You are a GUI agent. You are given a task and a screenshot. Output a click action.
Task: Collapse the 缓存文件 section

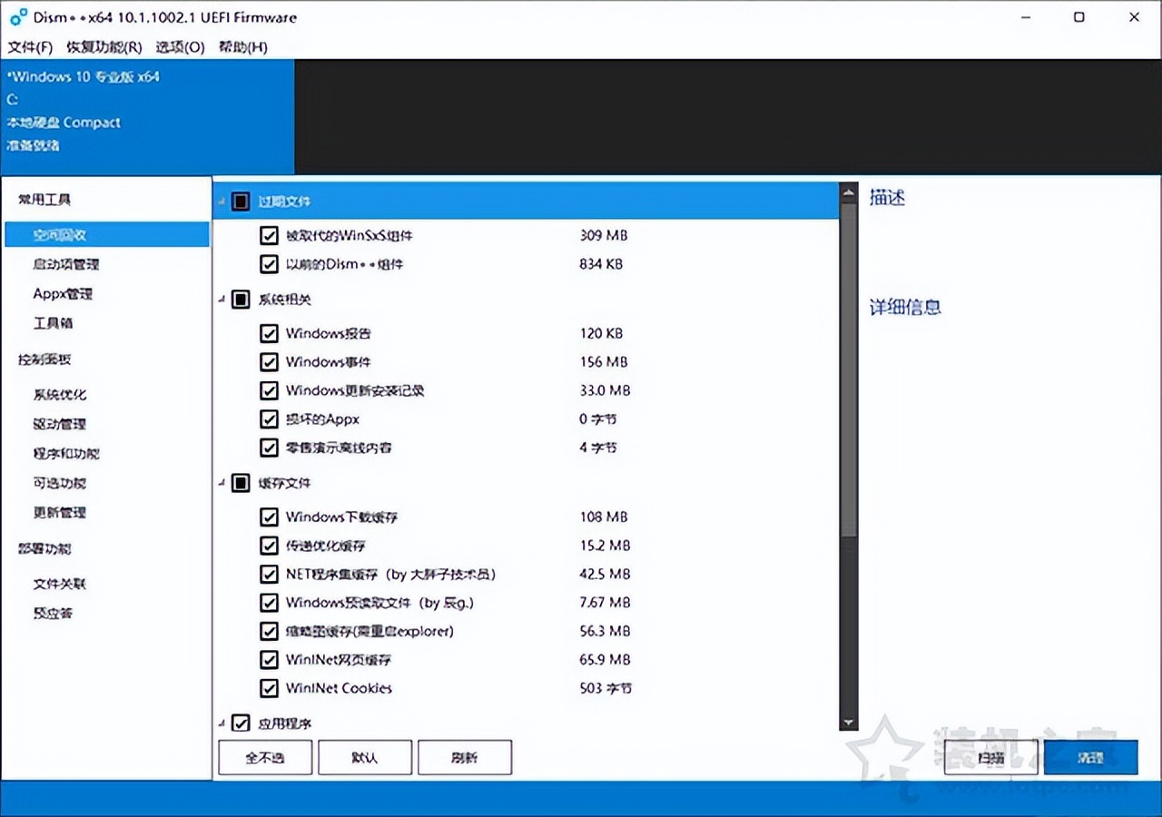[x=222, y=483]
